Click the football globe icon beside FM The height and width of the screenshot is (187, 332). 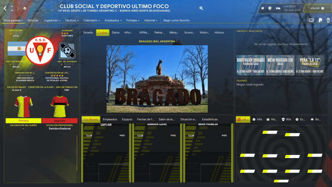[270, 8]
